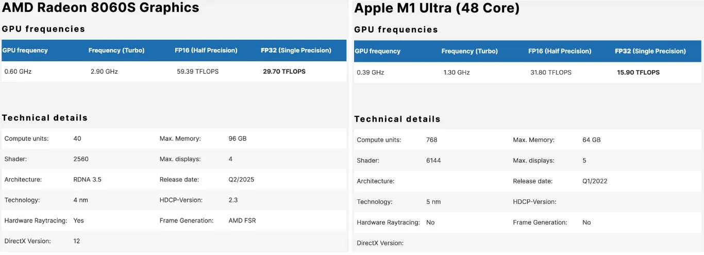Click the architecture value "RDNA 3.5"
The height and width of the screenshot is (255, 704).
coord(87,180)
